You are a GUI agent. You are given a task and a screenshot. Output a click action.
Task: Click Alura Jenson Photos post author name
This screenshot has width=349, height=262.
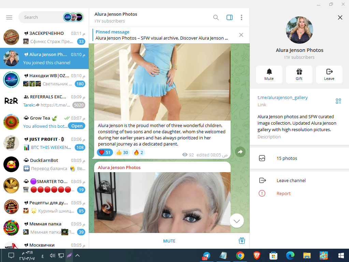click(x=119, y=167)
